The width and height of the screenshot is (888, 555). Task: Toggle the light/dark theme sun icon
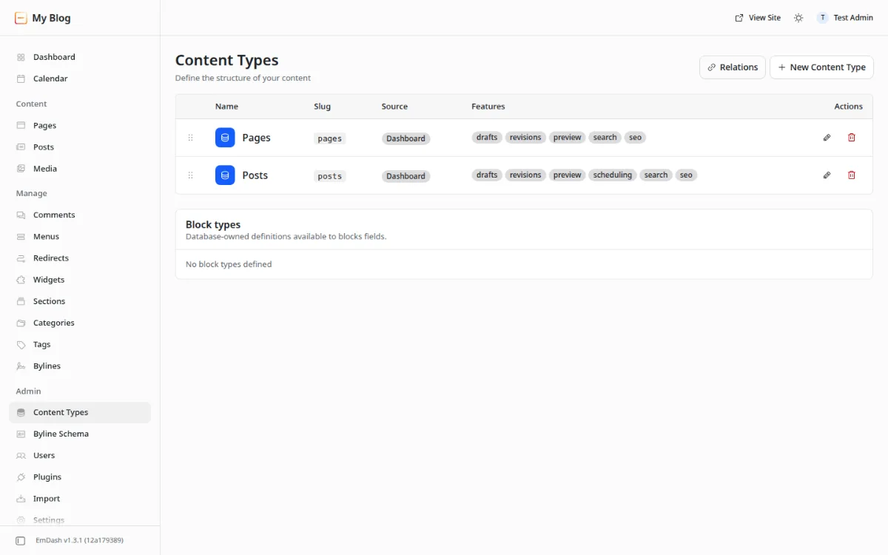tap(798, 18)
